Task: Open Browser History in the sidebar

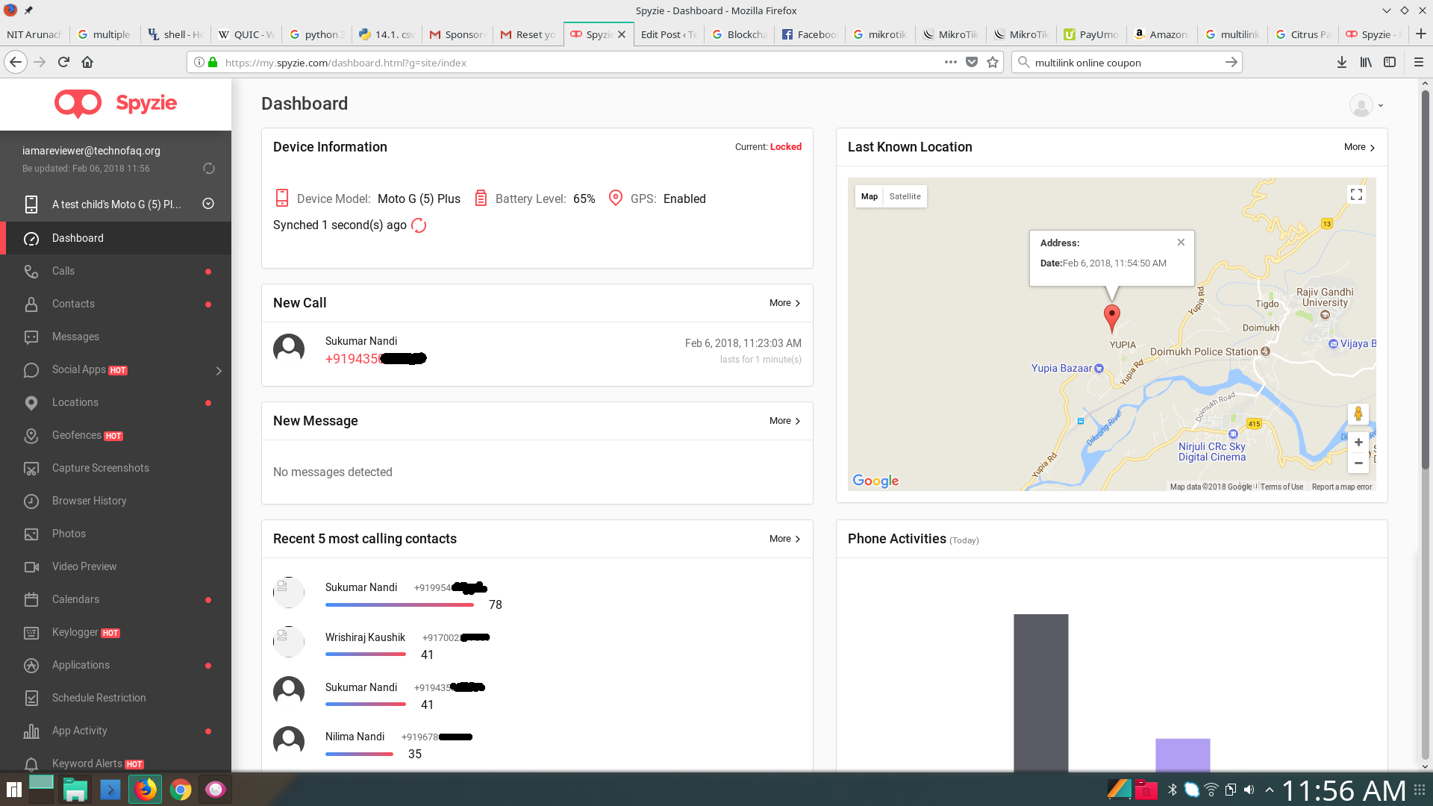Action: coord(89,501)
